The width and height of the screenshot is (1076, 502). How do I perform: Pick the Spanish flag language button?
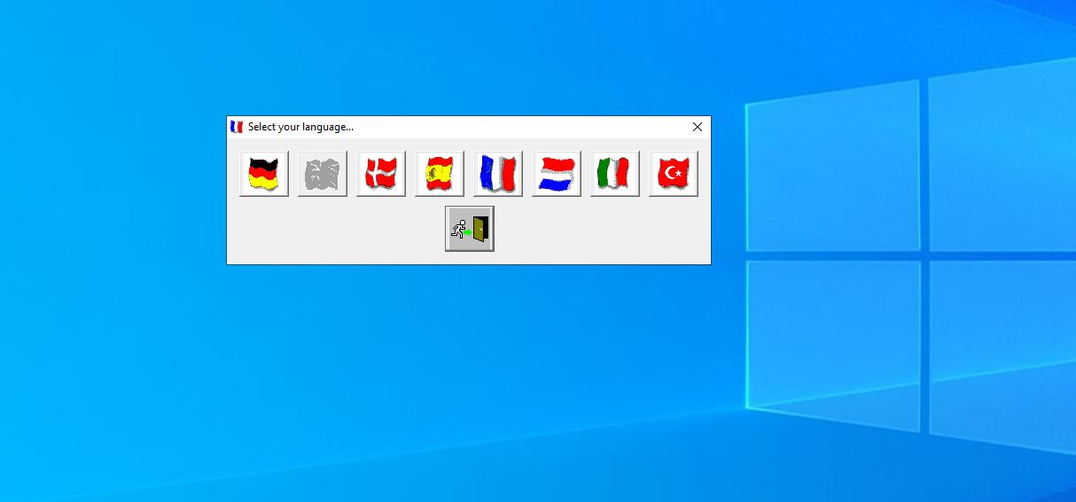[x=440, y=173]
